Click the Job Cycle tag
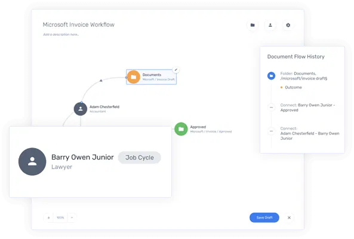 click(x=140, y=158)
